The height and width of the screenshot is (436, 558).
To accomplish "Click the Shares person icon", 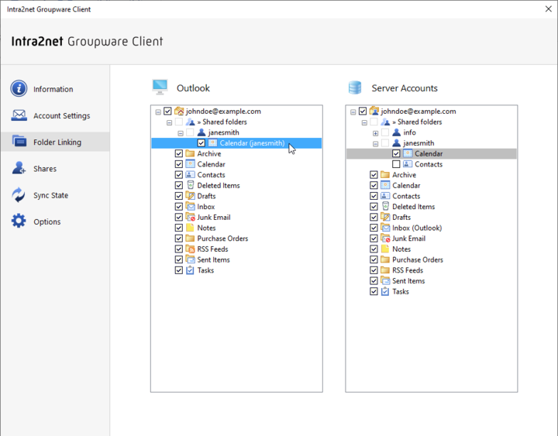I will [19, 168].
